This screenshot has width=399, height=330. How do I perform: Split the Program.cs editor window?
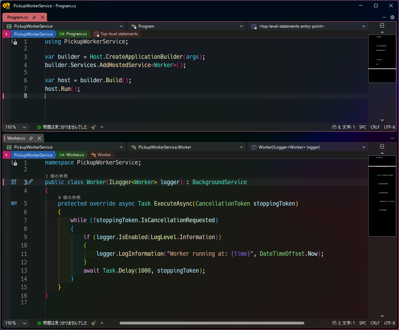(x=382, y=26)
